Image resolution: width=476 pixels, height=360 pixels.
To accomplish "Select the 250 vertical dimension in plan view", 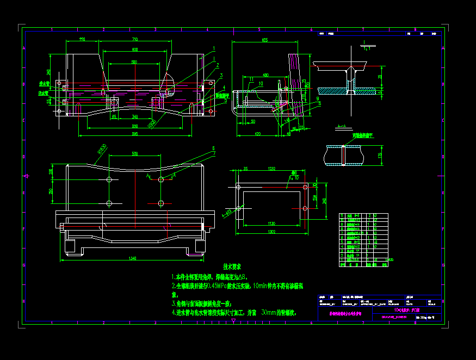I will click(x=51, y=191).
